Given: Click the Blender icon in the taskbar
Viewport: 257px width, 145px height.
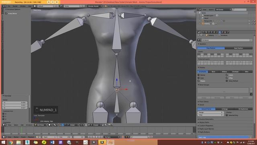Looking at the screenshot, I should click(110, 142).
